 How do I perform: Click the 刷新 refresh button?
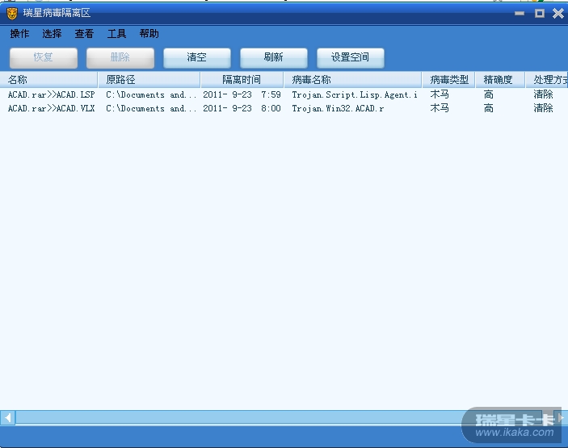click(x=274, y=57)
